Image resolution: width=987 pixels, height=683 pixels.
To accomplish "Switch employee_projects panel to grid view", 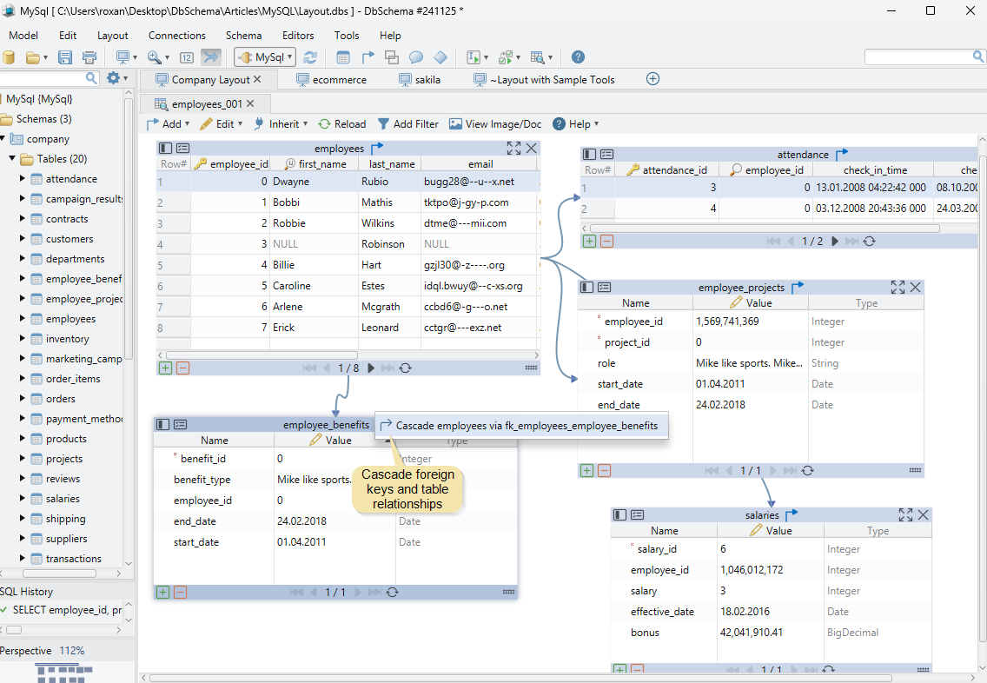I will [586, 287].
